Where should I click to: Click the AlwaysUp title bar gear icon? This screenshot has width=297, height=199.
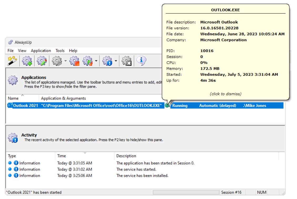click(11, 42)
